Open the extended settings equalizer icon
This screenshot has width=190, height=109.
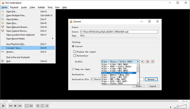point(31,106)
